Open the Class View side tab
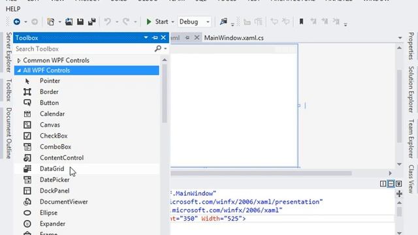This screenshot has height=235, width=418. coord(411,179)
